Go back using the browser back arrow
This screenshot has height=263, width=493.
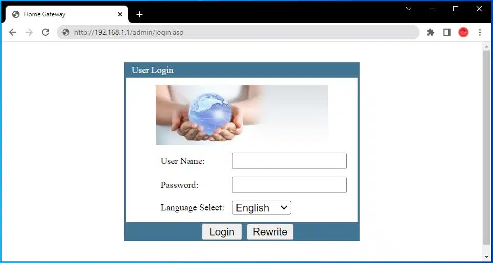pos(13,32)
